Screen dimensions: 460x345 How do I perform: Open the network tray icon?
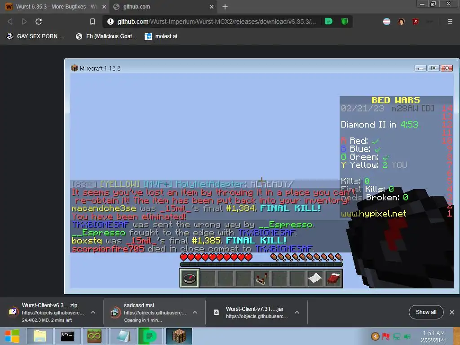(397, 336)
